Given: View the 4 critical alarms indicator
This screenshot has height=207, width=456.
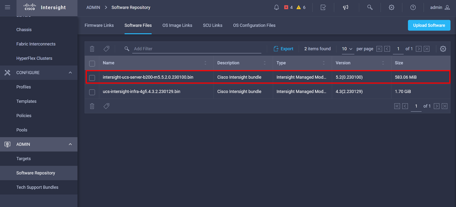Looking at the screenshot, I should 288,8.
